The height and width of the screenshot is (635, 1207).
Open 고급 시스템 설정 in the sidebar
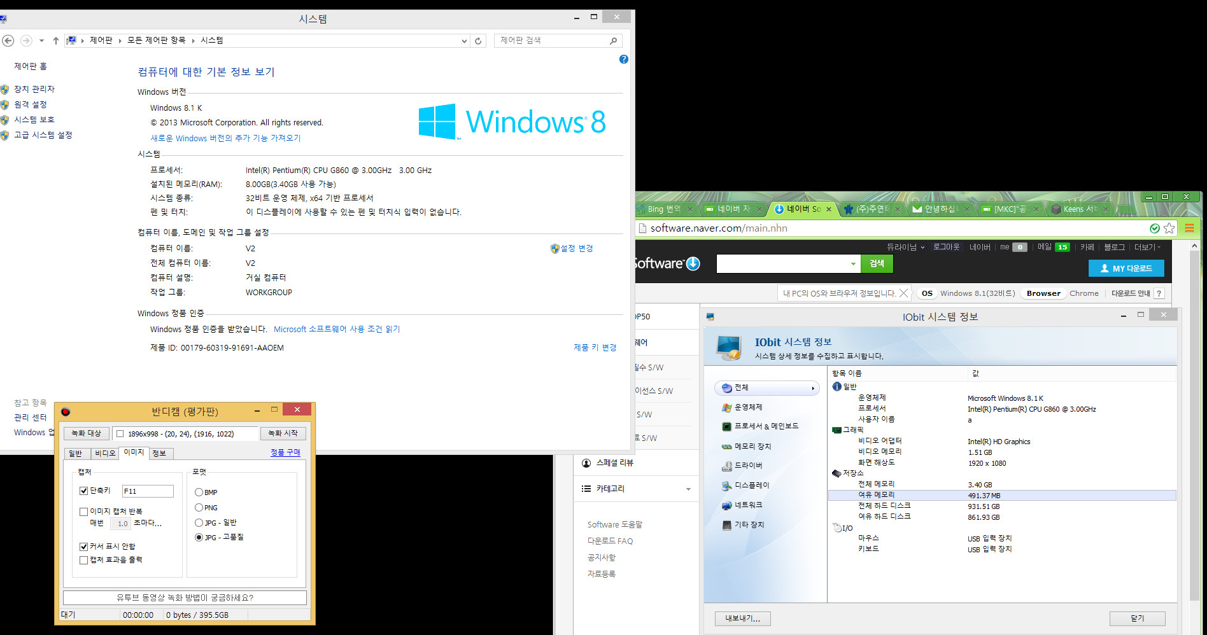click(x=43, y=135)
